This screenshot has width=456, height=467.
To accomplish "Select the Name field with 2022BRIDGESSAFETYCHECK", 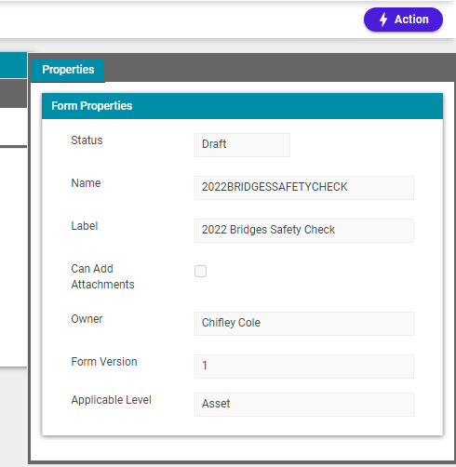I will tap(304, 188).
